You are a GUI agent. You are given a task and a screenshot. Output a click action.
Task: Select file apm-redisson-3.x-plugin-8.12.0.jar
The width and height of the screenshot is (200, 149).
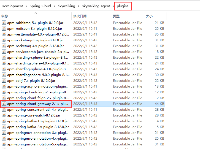pos(35,28)
